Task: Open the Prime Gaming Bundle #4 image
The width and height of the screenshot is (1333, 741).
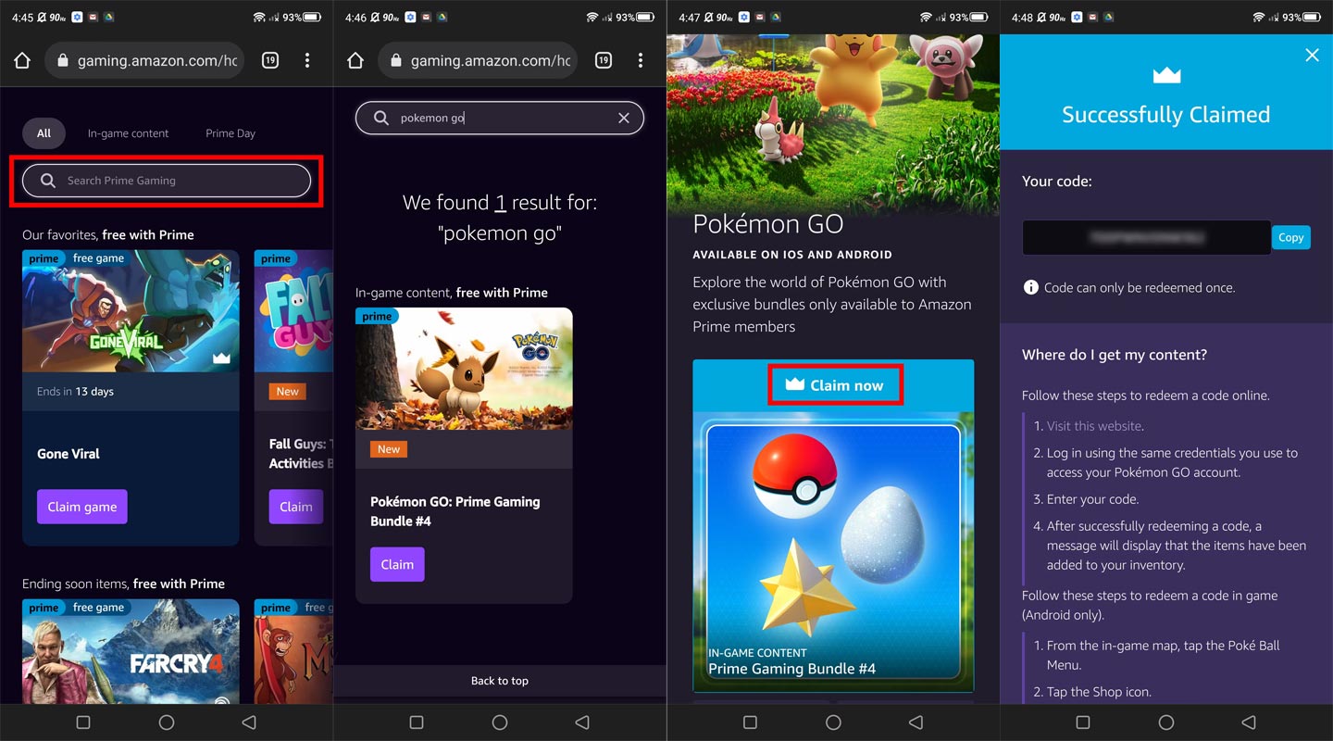Action: (833, 551)
